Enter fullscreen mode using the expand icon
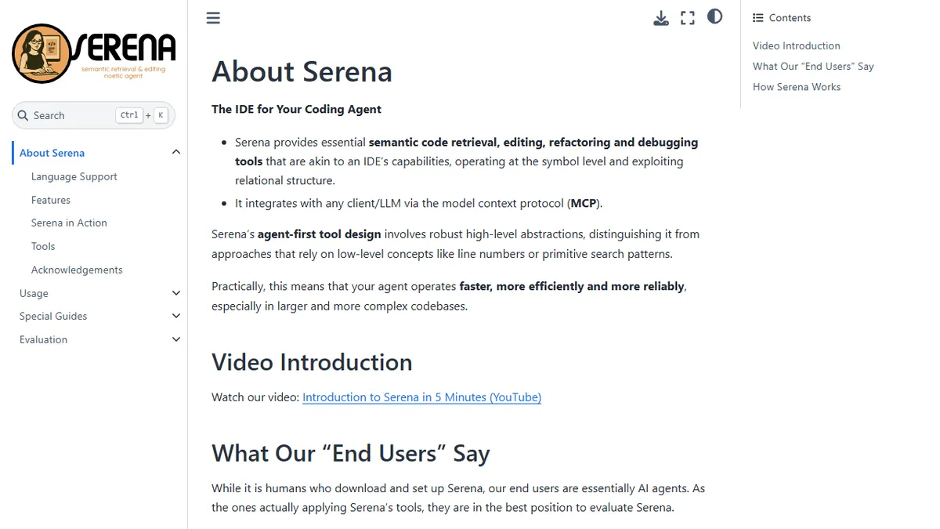Viewport: 940px width, 529px height. pos(688,18)
